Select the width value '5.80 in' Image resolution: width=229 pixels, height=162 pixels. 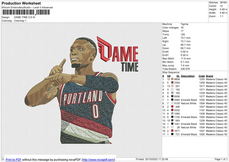click(x=223, y=13)
